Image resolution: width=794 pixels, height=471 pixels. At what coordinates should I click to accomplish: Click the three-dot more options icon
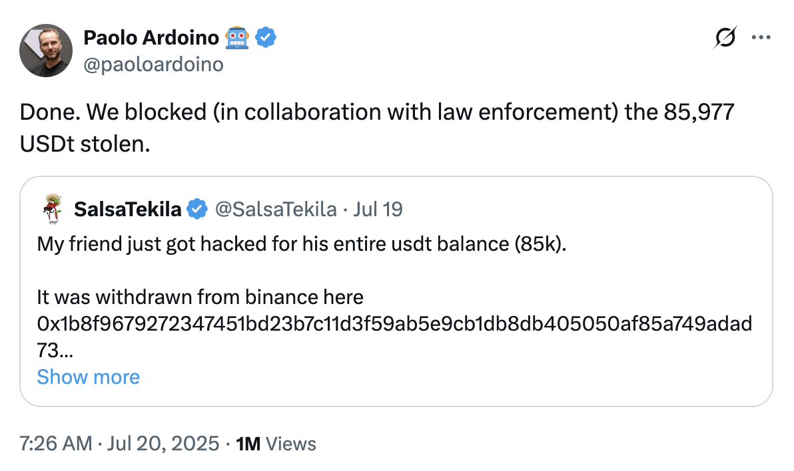coord(761,39)
